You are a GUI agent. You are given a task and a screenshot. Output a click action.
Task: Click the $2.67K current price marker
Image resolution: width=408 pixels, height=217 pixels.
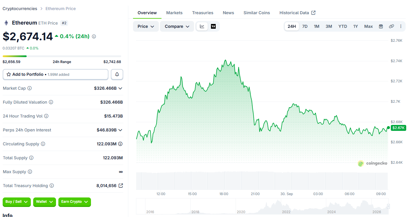[398, 128]
